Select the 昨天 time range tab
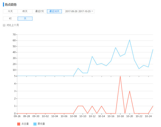161x127 pixels. pos(25,11)
